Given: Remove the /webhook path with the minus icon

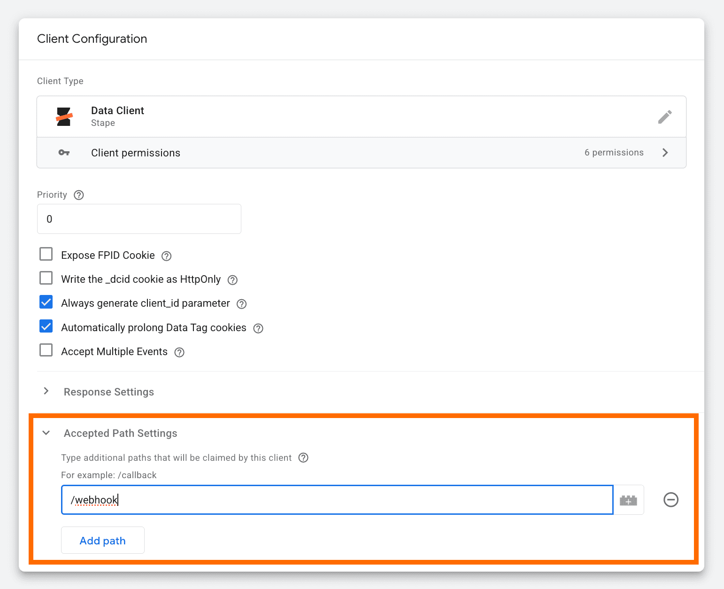Looking at the screenshot, I should pos(670,500).
